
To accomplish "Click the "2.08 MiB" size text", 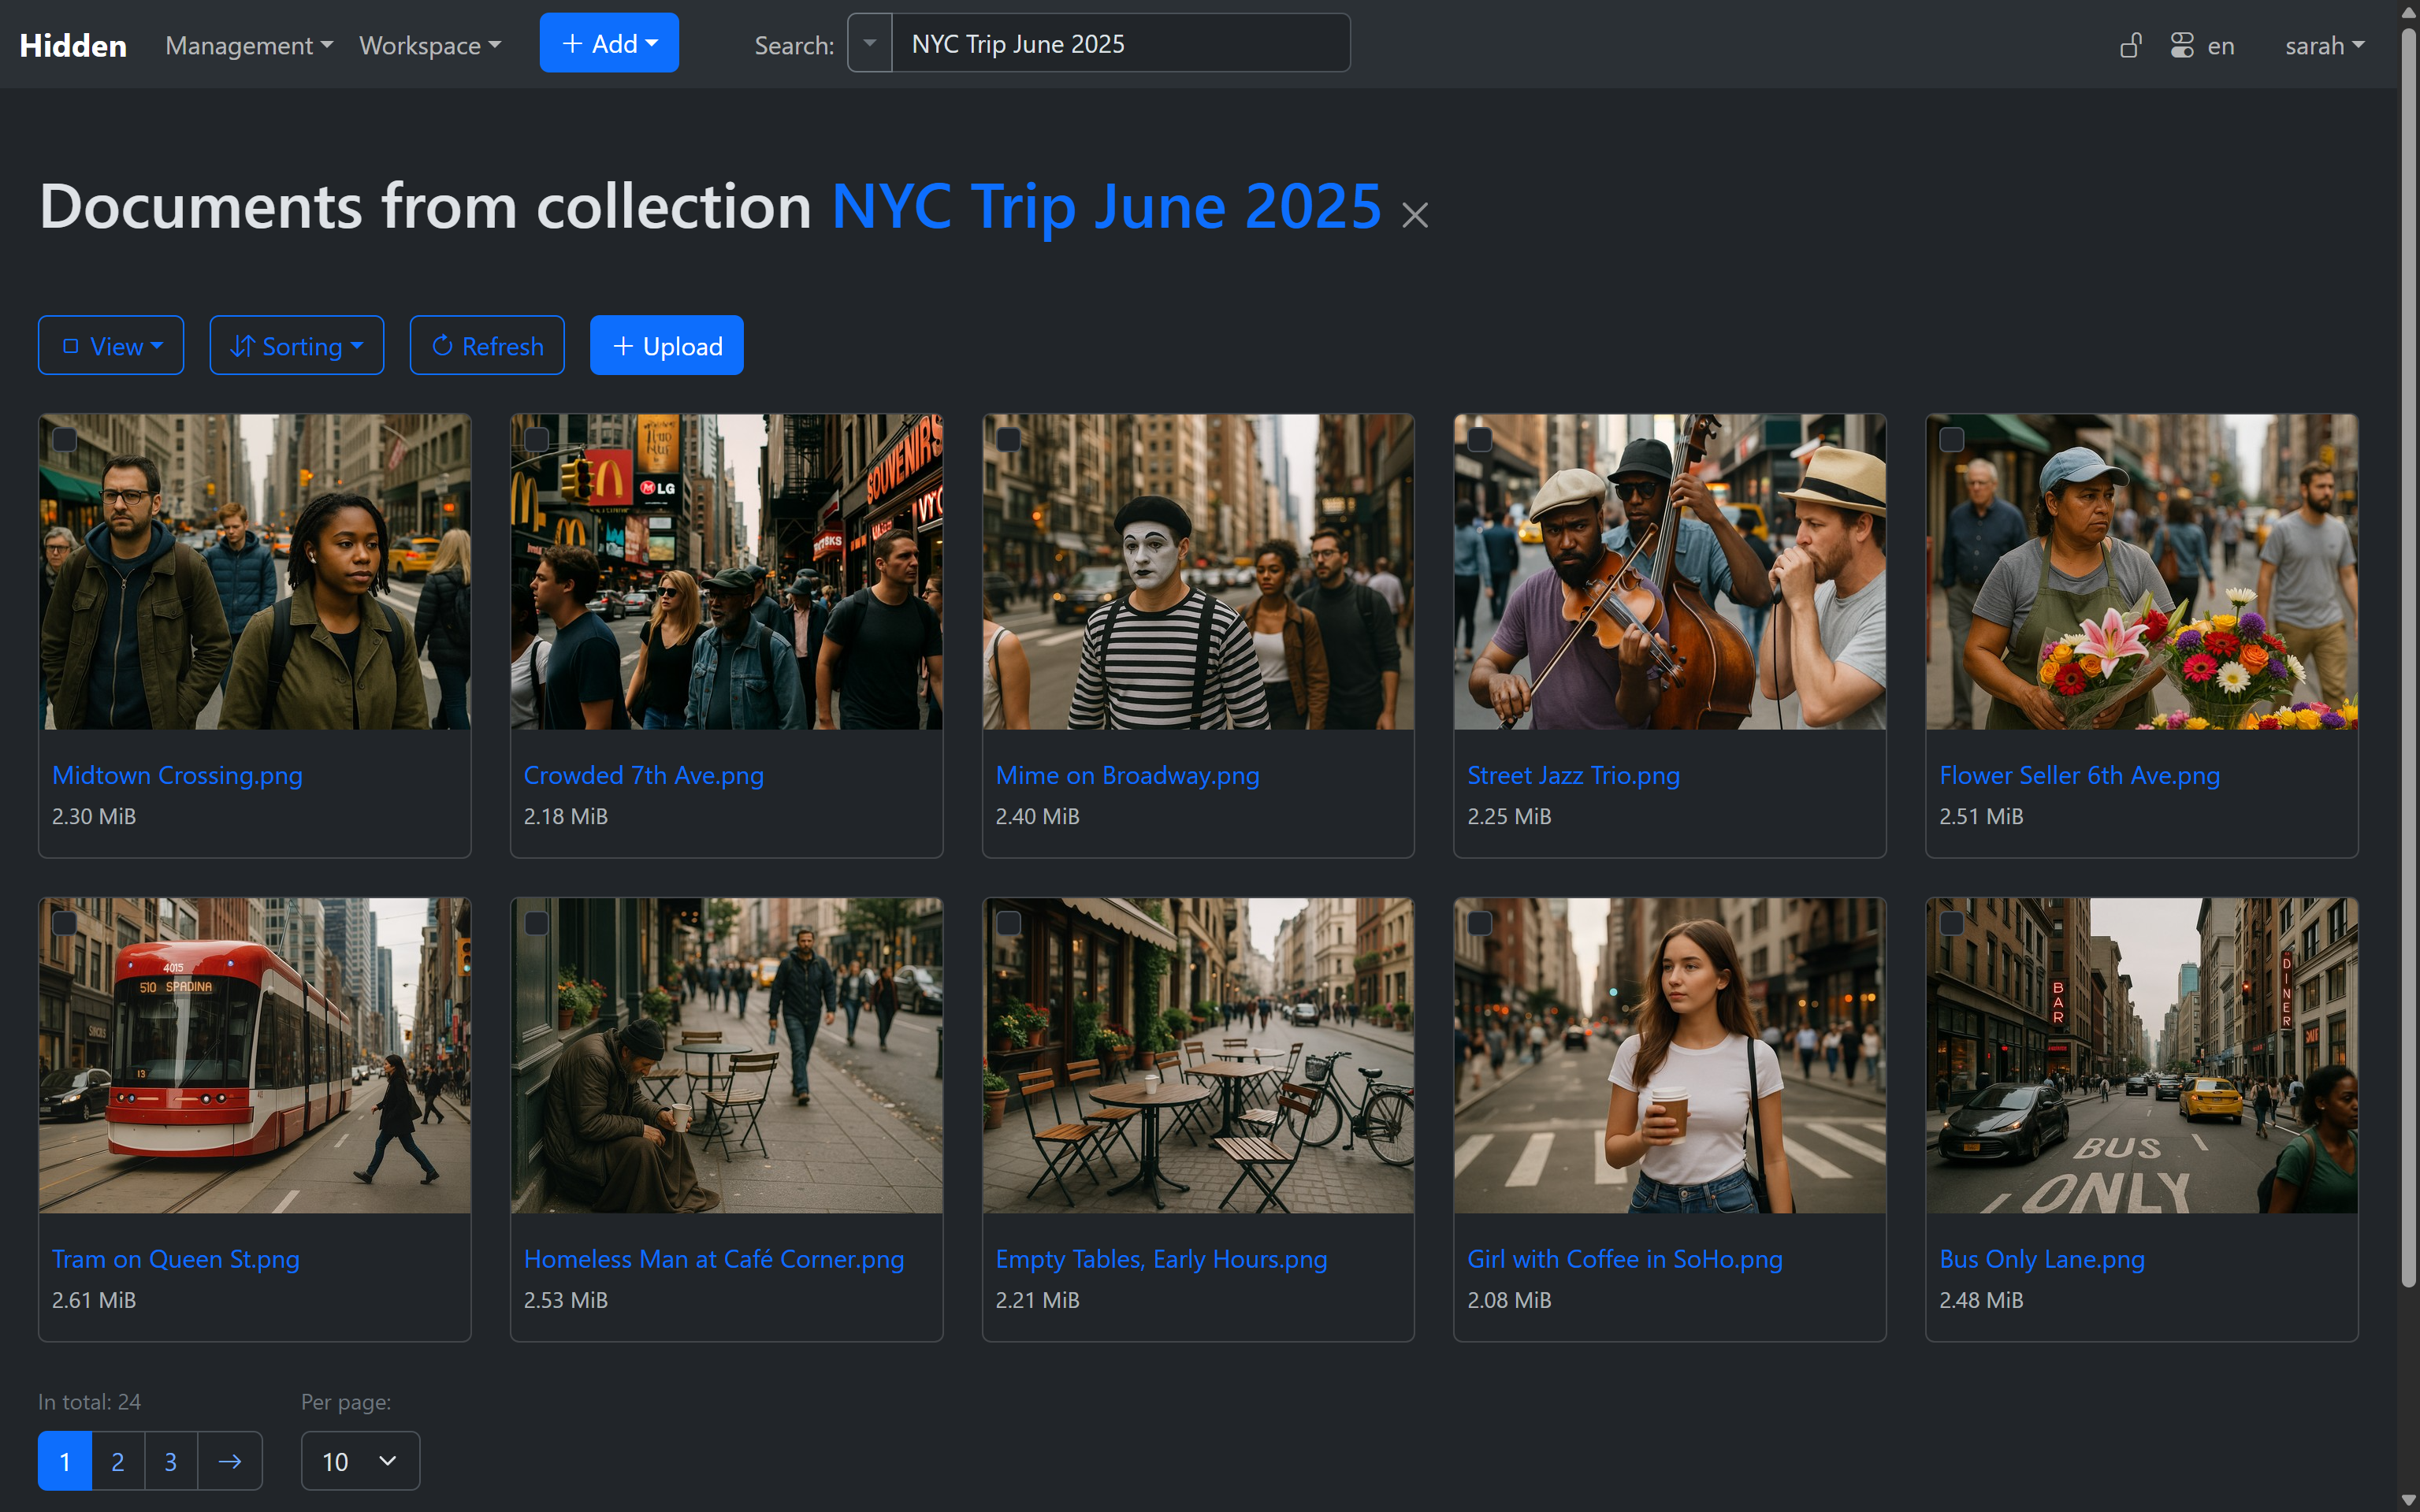I will 1509,1300.
